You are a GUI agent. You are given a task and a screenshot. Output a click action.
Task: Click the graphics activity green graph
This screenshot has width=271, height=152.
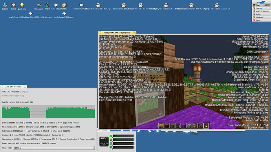(x=49, y=111)
